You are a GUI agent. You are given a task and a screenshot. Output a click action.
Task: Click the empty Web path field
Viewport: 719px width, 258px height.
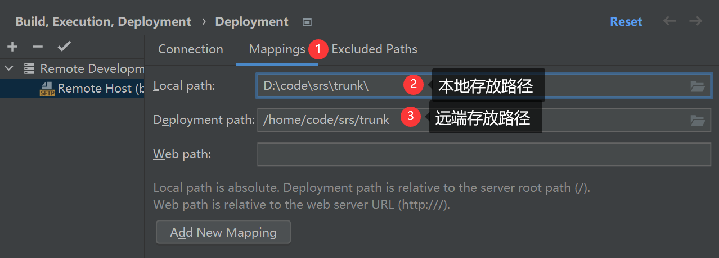tap(484, 154)
